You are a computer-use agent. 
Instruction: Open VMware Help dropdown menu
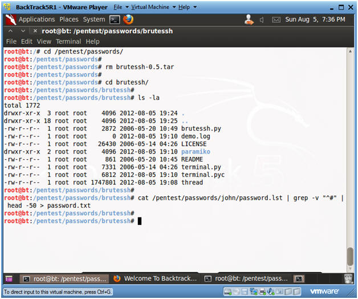pos(187,7)
